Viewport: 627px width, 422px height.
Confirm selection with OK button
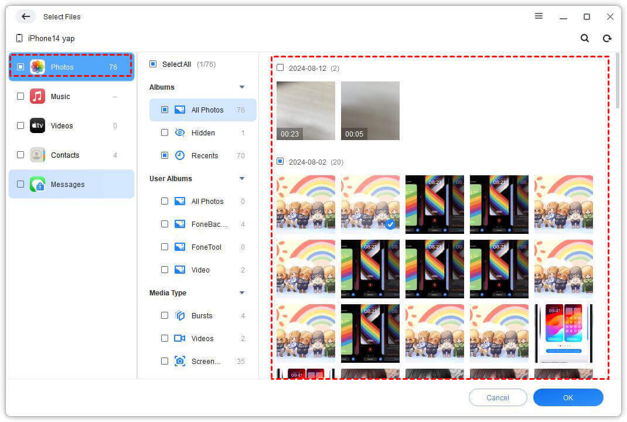pos(568,397)
